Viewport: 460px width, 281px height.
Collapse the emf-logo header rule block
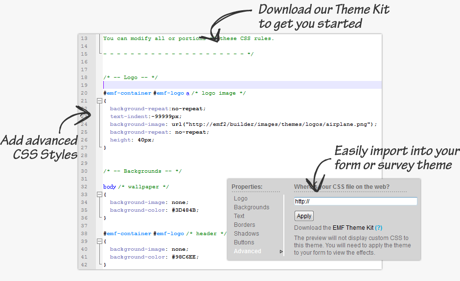coord(100,241)
